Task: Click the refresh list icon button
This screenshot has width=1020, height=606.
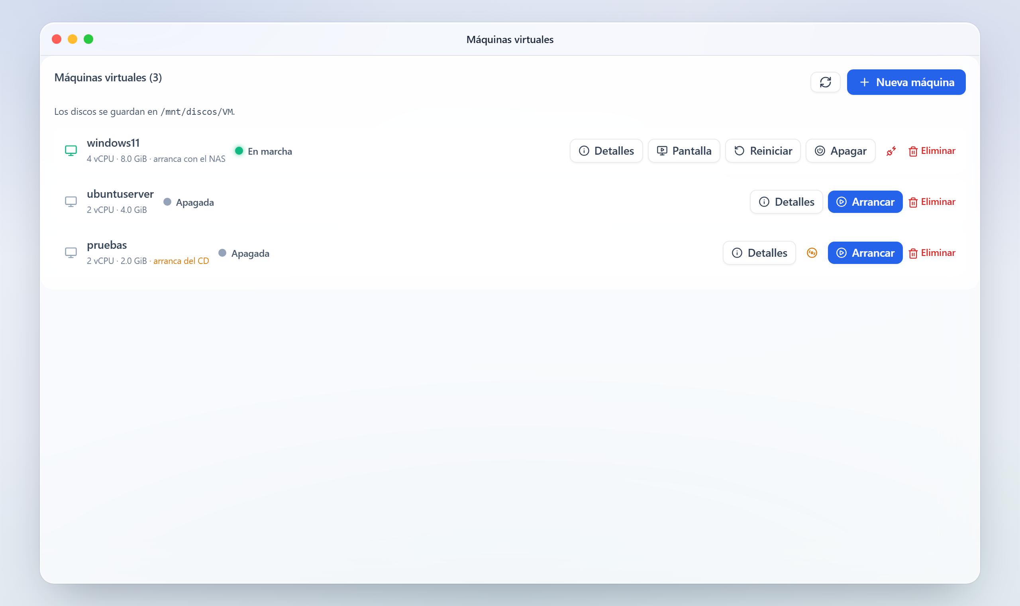Action: [x=825, y=82]
